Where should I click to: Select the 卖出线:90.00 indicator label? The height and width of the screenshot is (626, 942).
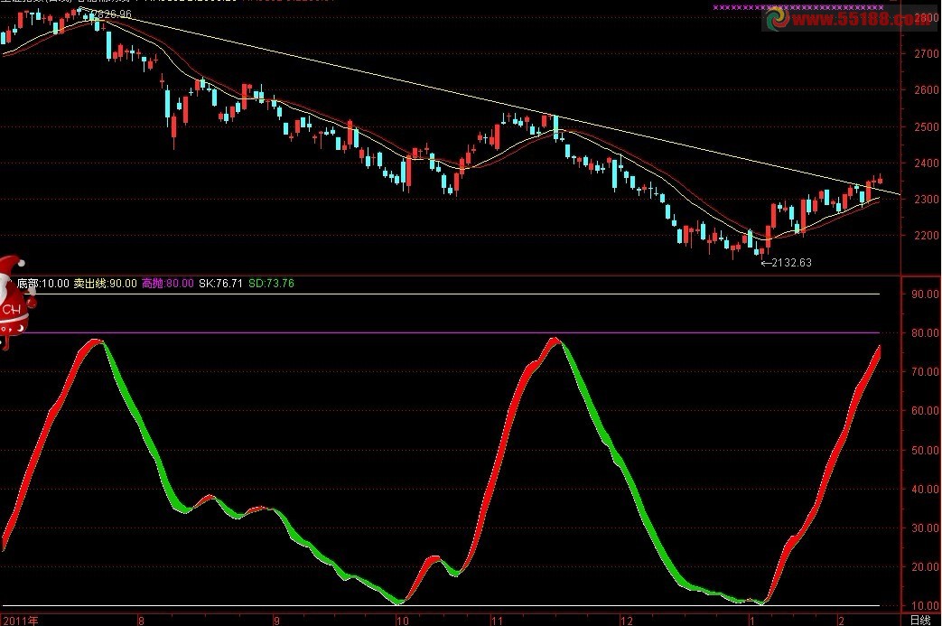pos(105,283)
